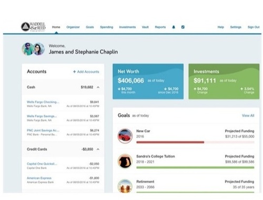Click View All in Goals
The height and width of the screenshot is (200, 263).
pyautogui.click(x=248, y=115)
